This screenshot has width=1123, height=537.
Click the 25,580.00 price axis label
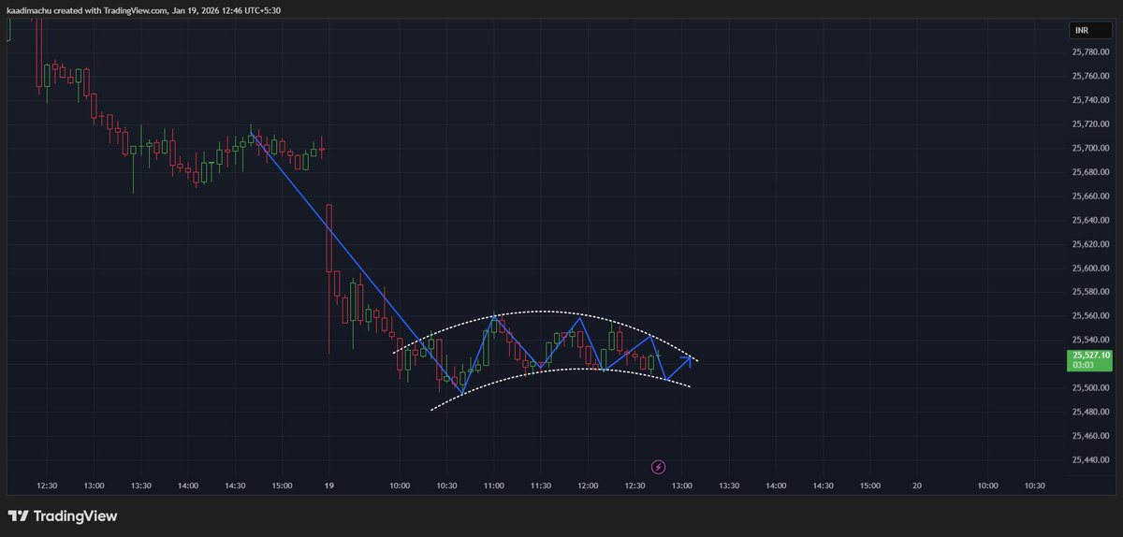(1090, 292)
